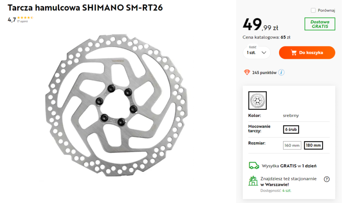Screen dimensions: 360x203
Task: Select the 160 mm size option
Action: (x=292, y=146)
